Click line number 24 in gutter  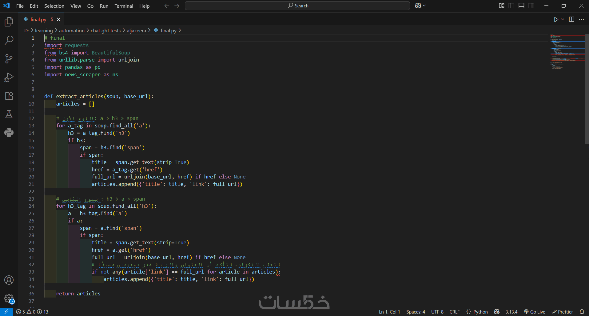[x=31, y=206]
